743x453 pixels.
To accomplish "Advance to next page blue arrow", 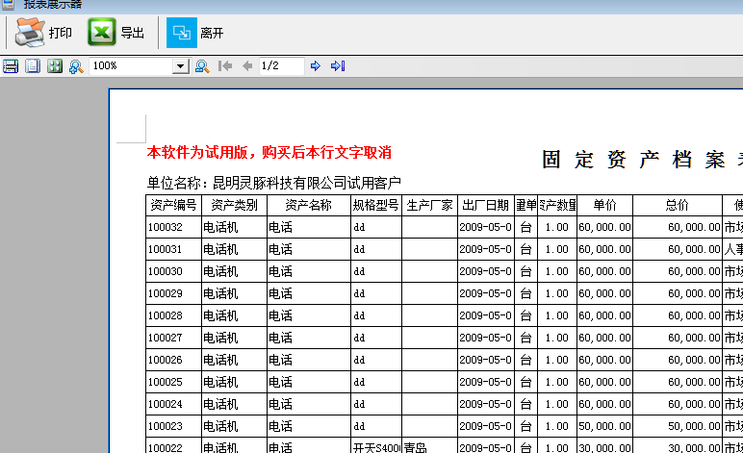I will coord(316,65).
